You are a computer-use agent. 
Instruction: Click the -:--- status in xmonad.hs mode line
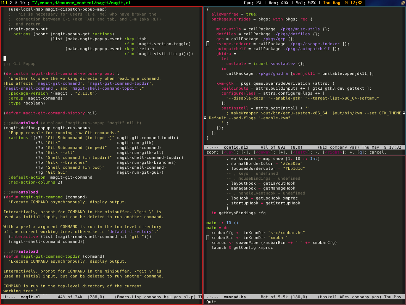213,297
